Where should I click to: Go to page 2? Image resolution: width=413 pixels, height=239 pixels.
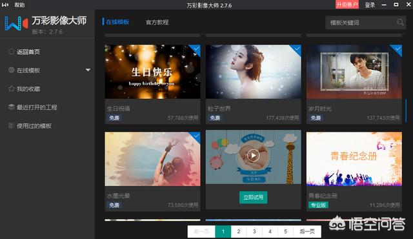coord(239,231)
